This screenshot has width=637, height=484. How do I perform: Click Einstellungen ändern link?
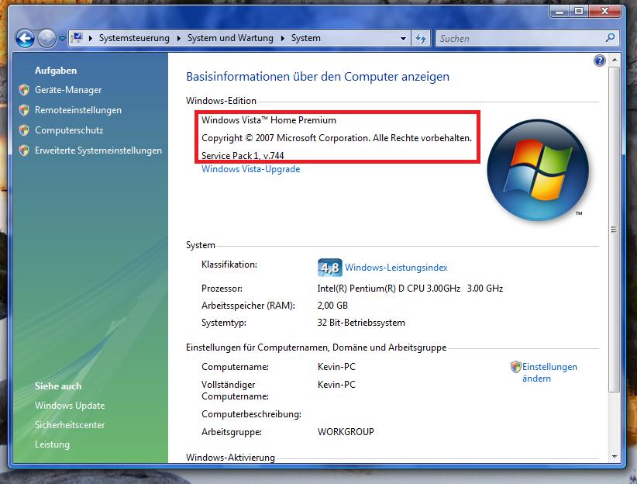pyautogui.click(x=549, y=372)
